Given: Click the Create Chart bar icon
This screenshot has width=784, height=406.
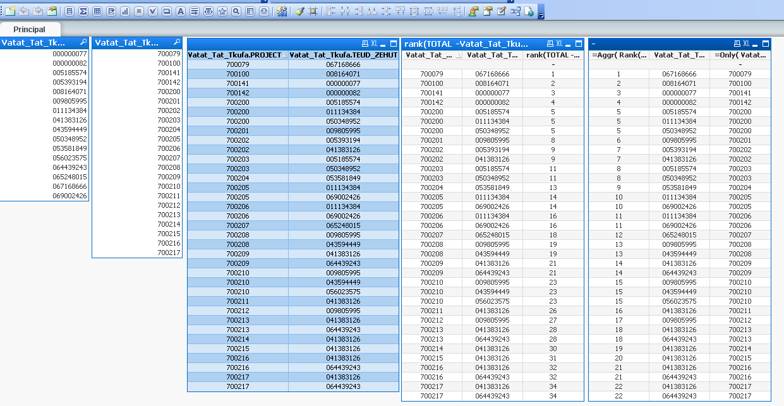Looking at the screenshot, I should point(125,11).
